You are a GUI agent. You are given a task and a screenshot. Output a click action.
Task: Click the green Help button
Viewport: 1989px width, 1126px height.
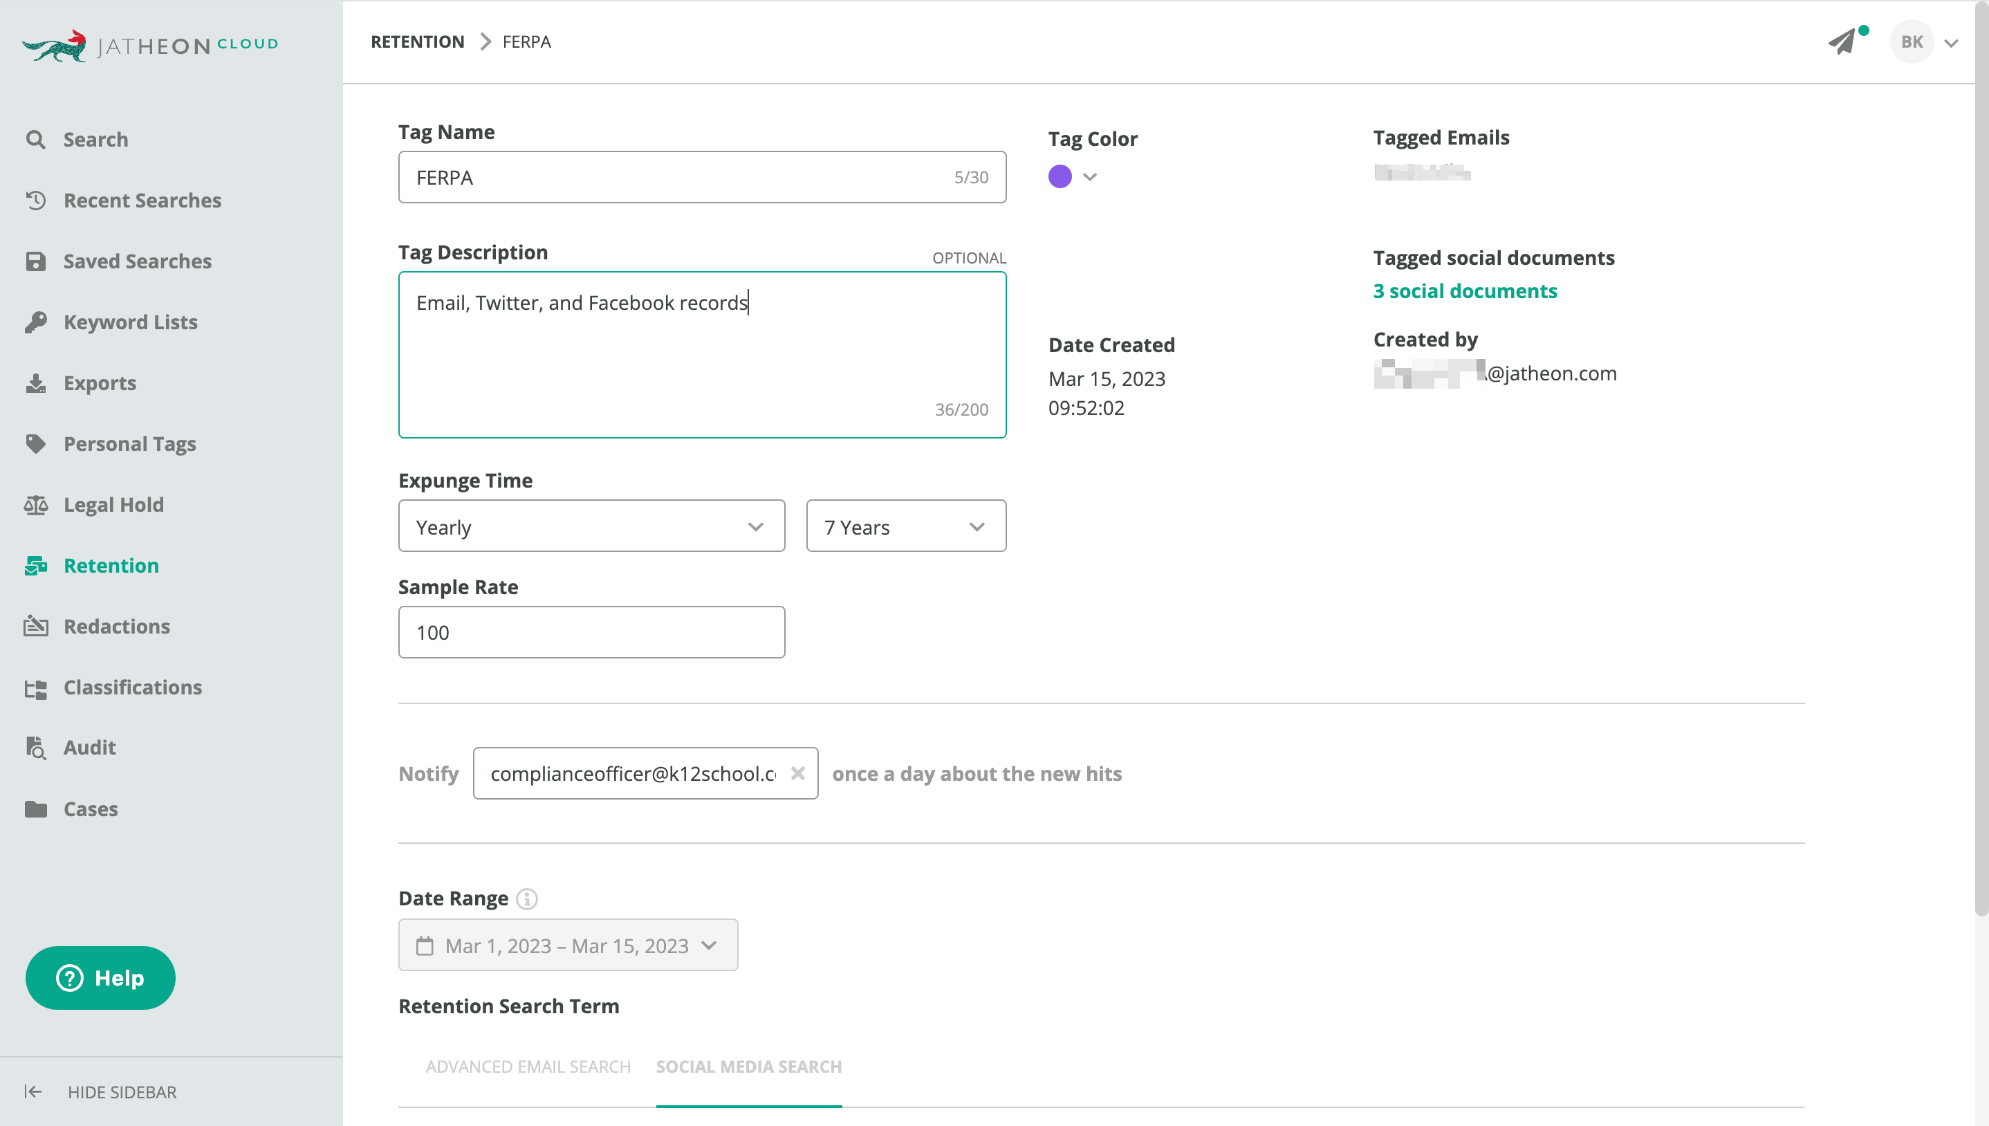[x=100, y=977]
